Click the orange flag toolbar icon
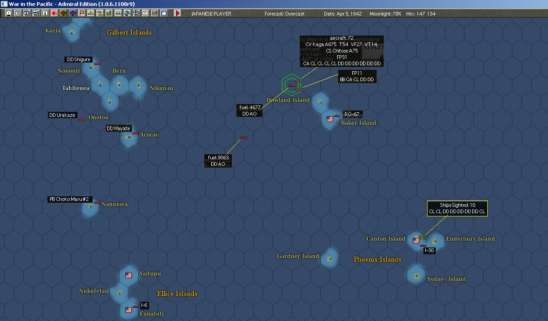The height and width of the screenshot is (321, 548). (x=82, y=13)
